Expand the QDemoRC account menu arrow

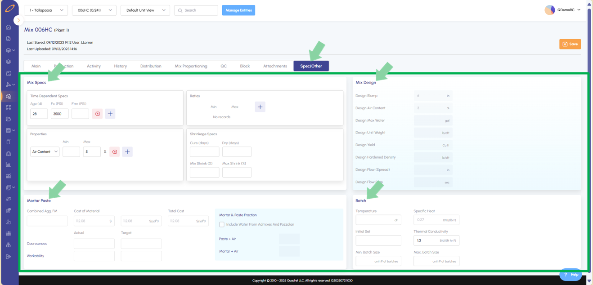[x=579, y=10]
